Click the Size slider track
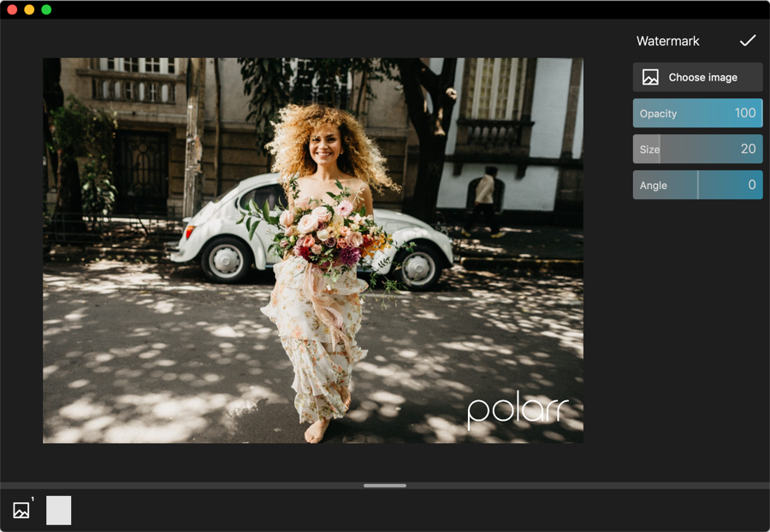Viewport: 770px width, 532px height. pyautogui.click(x=697, y=149)
